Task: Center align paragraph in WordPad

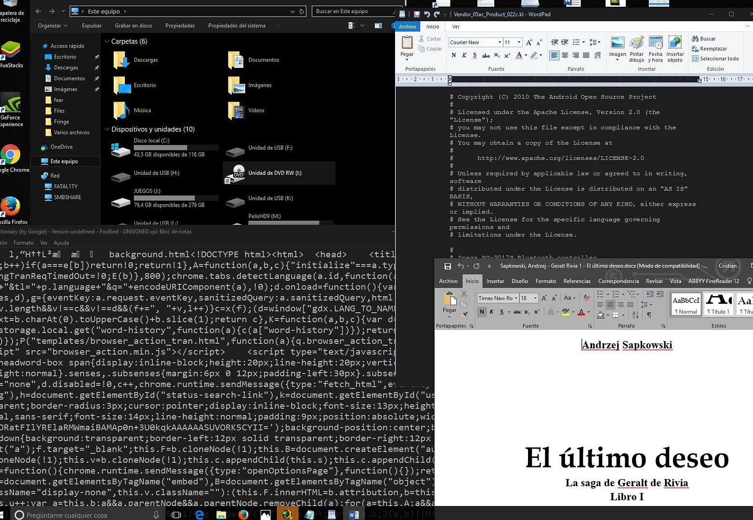Action: click(x=565, y=55)
